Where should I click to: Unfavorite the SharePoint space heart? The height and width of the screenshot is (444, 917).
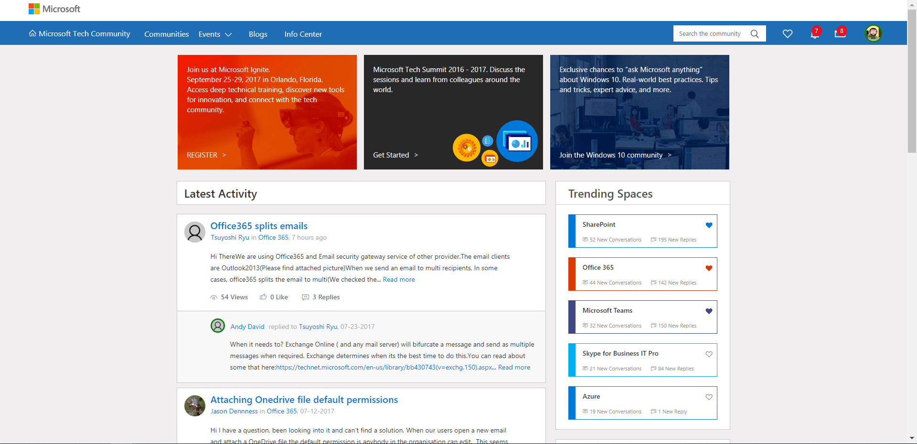pyautogui.click(x=709, y=225)
